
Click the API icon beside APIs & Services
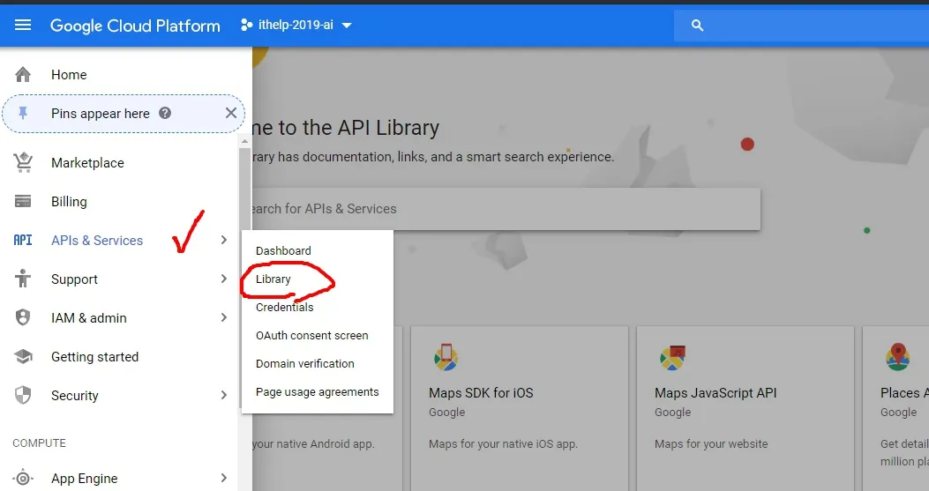[x=23, y=240]
